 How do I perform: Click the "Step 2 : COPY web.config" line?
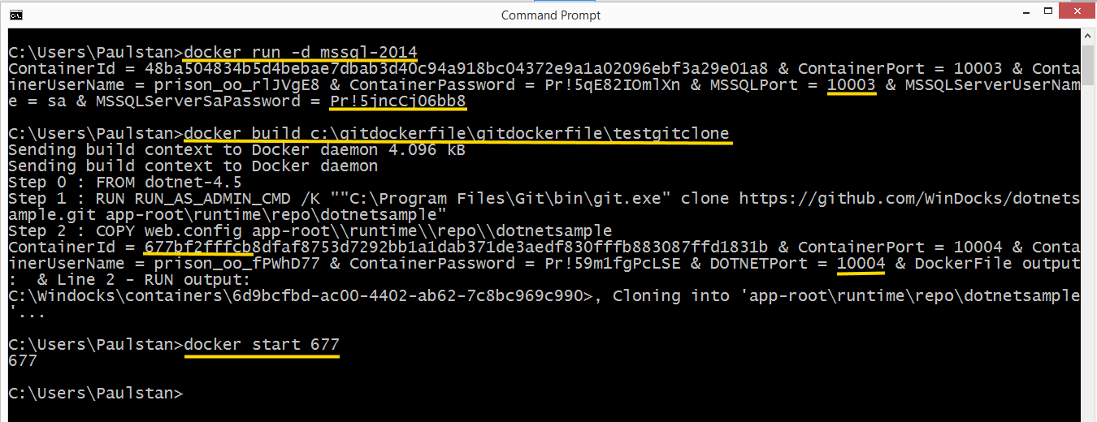point(310,231)
